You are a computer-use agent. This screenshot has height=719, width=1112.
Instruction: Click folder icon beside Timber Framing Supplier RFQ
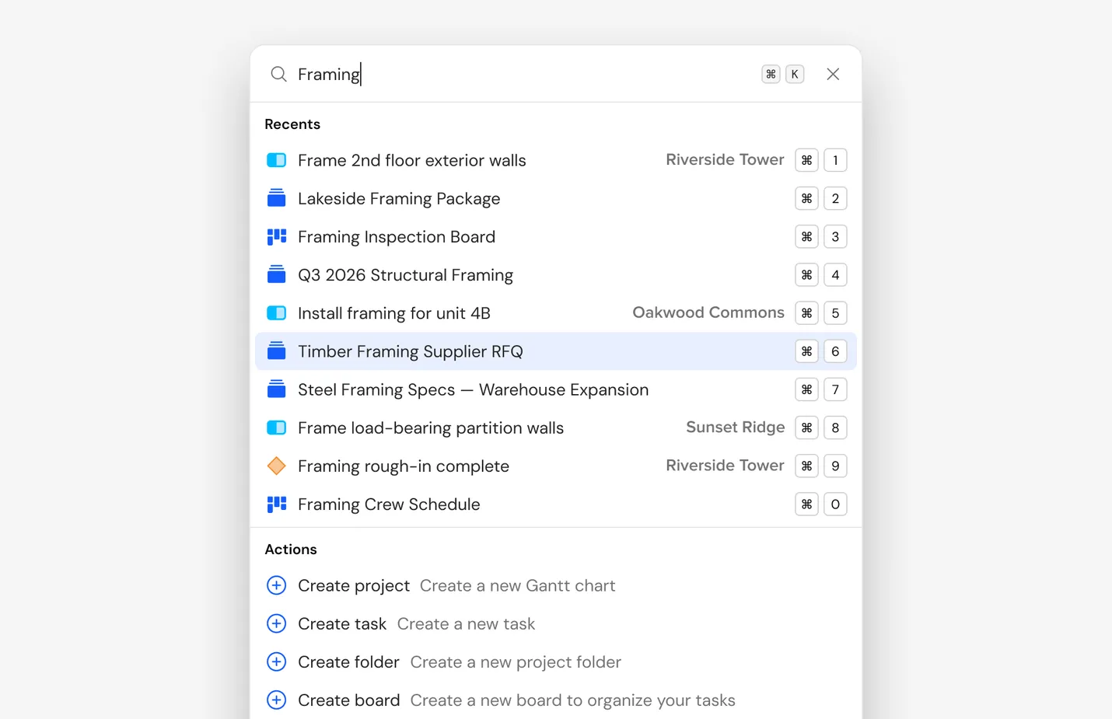click(x=277, y=351)
